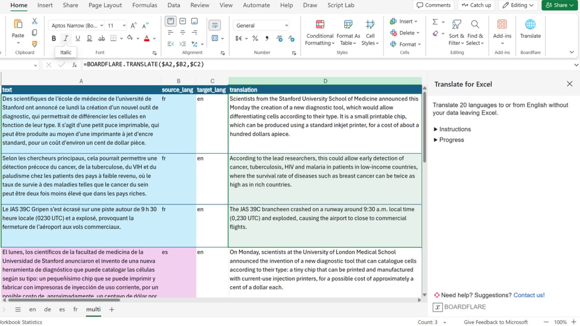
Task: Toggle Bold formatting
Action: (x=54, y=38)
